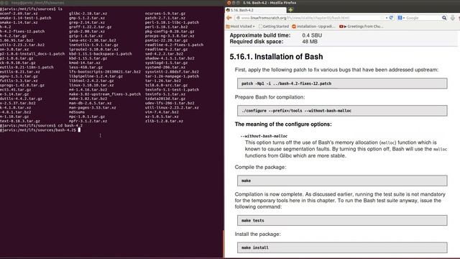Image resolution: width=460 pixels, height=259 pixels.
Task: Click the ./configure --prefix=/tools command box
Action: pos(342,111)
